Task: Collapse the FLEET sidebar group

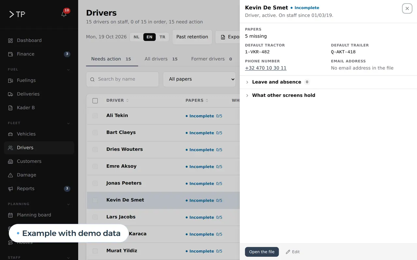Action: pyautogui.click(x=68, y=123)
